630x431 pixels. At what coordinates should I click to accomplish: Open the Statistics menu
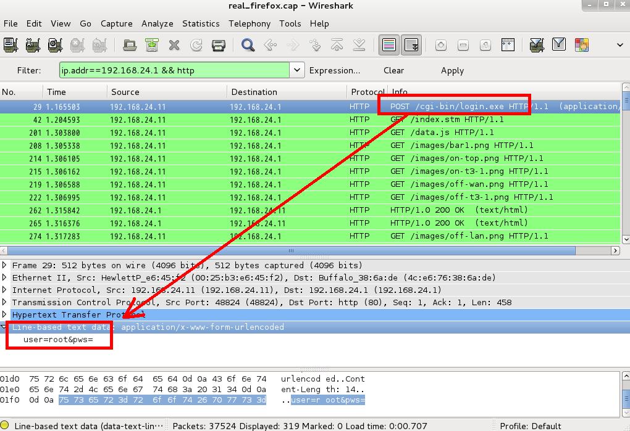click(x=201, y=23)
